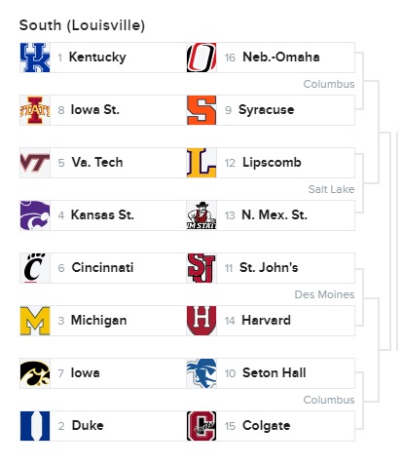Click the Kentucky UK logo

(x=35, y=58)
